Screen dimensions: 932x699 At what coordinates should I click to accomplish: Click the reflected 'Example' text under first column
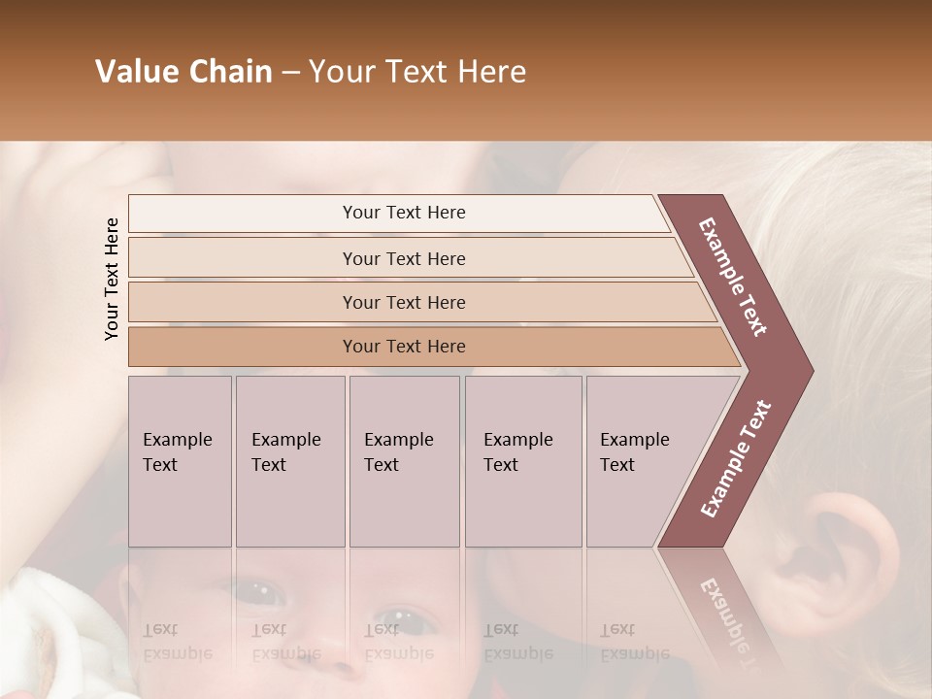pyautogui.click(x=178, y=654)
